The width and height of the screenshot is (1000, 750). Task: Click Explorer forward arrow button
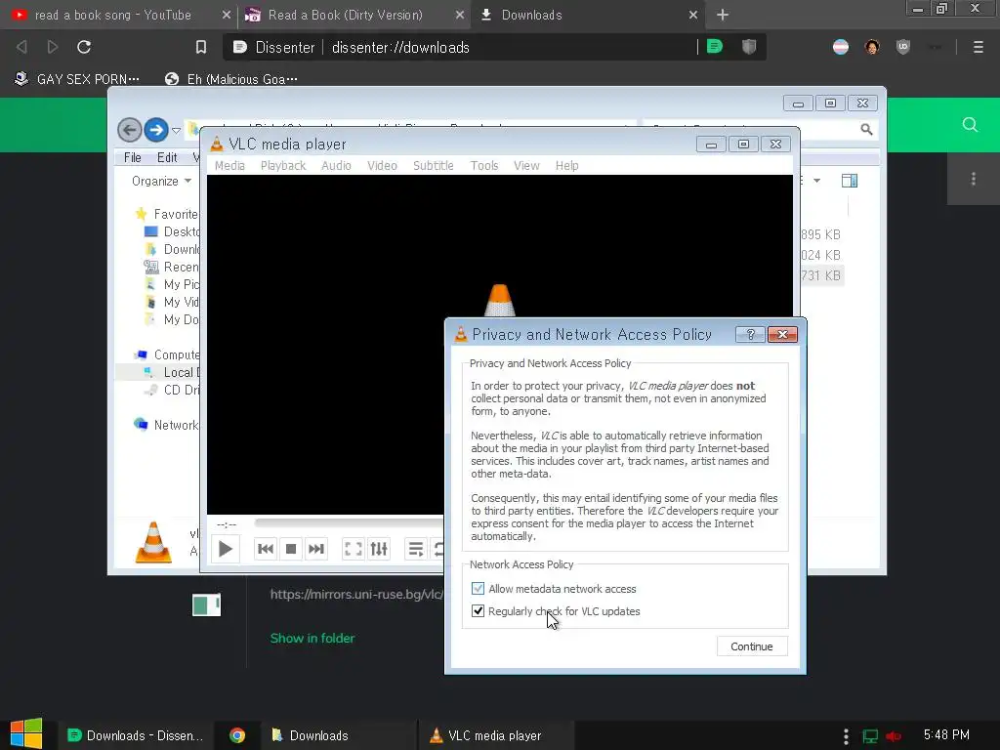click(x=155, y=130)
